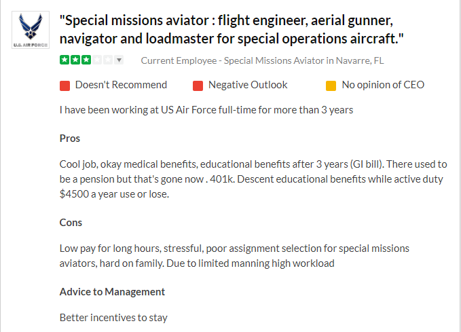Expand the star rating details dropdown arrow
Image resolution: width=461 pixels, height=332 pixels.
pyautogui.click(x=119, y=60)
